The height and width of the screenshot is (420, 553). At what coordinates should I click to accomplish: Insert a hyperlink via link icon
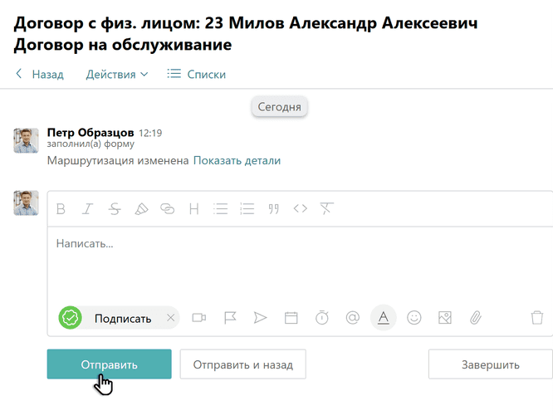coord(168,209)
